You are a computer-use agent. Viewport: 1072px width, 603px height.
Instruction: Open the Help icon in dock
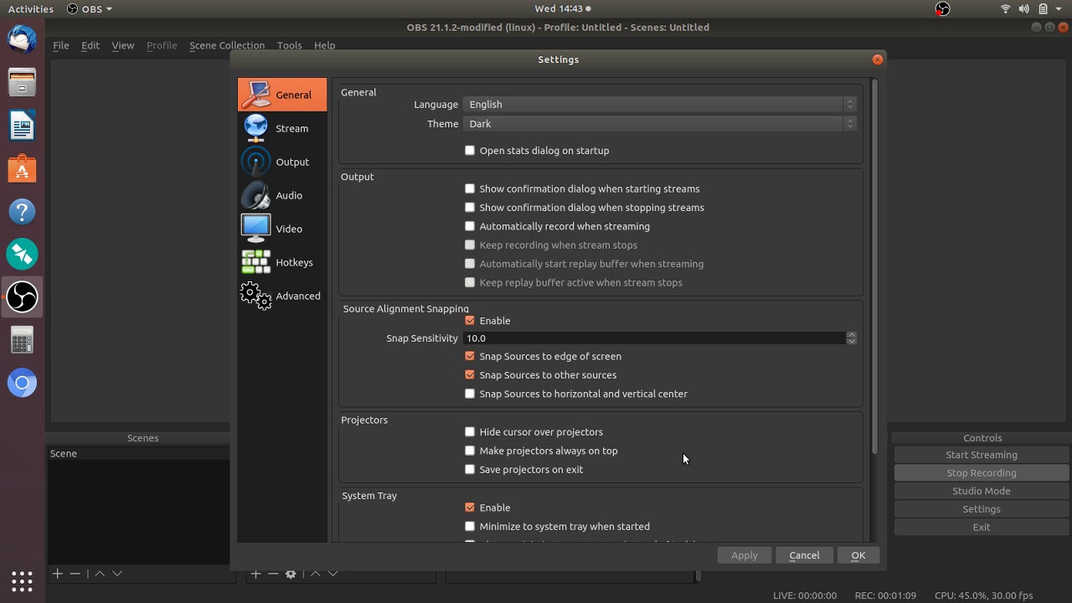[22, 211]
